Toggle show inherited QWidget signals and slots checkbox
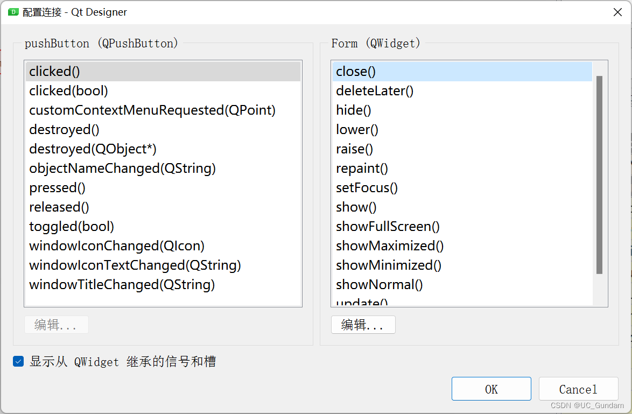The height and width of the screenshot is (414, 632). [18, 361]
